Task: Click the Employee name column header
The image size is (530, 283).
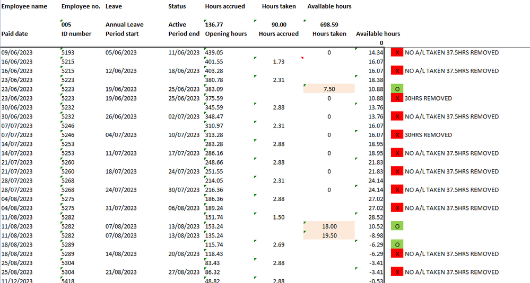Action: point(24,6)
